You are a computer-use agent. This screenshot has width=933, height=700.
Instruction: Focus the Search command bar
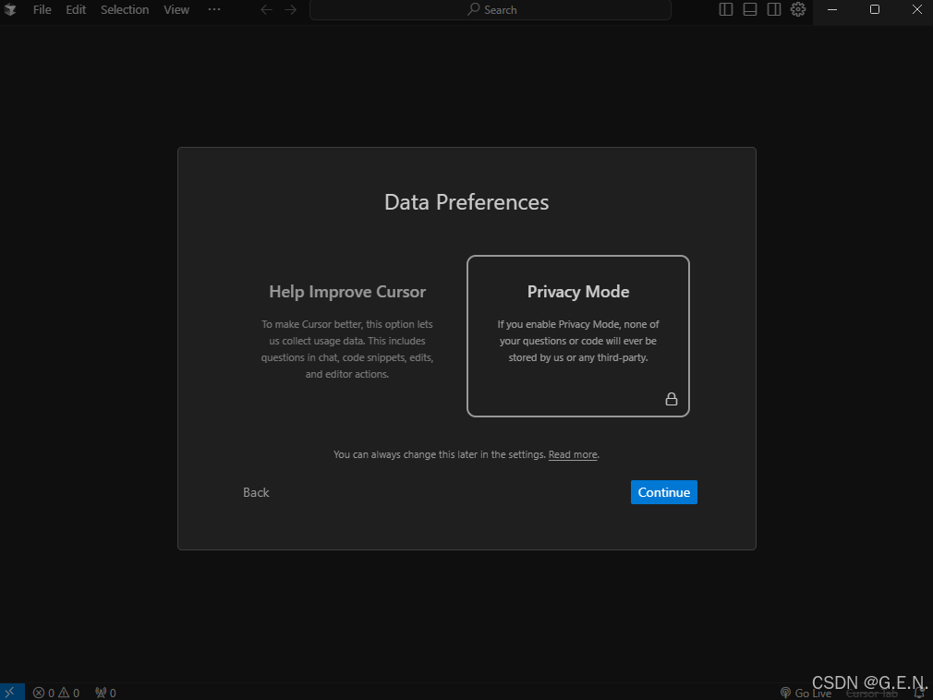[491, 9]
